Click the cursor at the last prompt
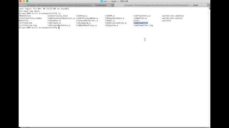 coord(59,28)
